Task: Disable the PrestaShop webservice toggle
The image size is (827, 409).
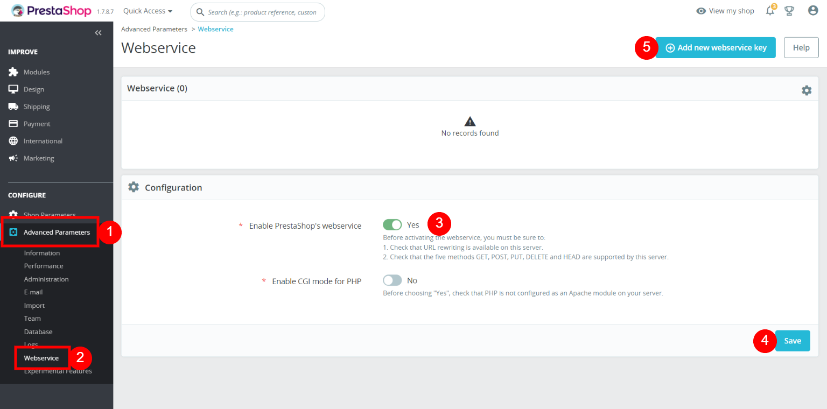Action: (393, 225)
